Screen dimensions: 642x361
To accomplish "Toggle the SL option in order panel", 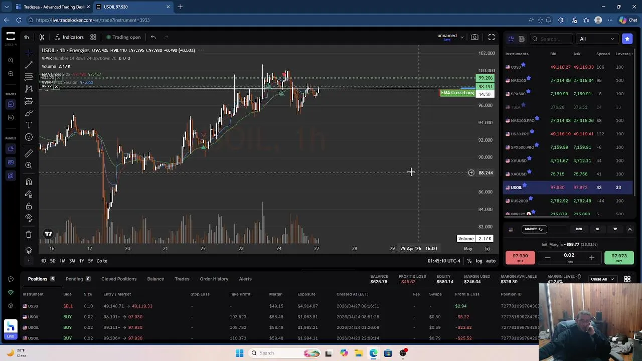I will pyautogui.click(x=597, y=229).
